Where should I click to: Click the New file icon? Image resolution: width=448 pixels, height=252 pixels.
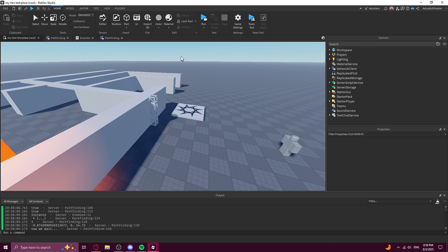coord(14,9)
